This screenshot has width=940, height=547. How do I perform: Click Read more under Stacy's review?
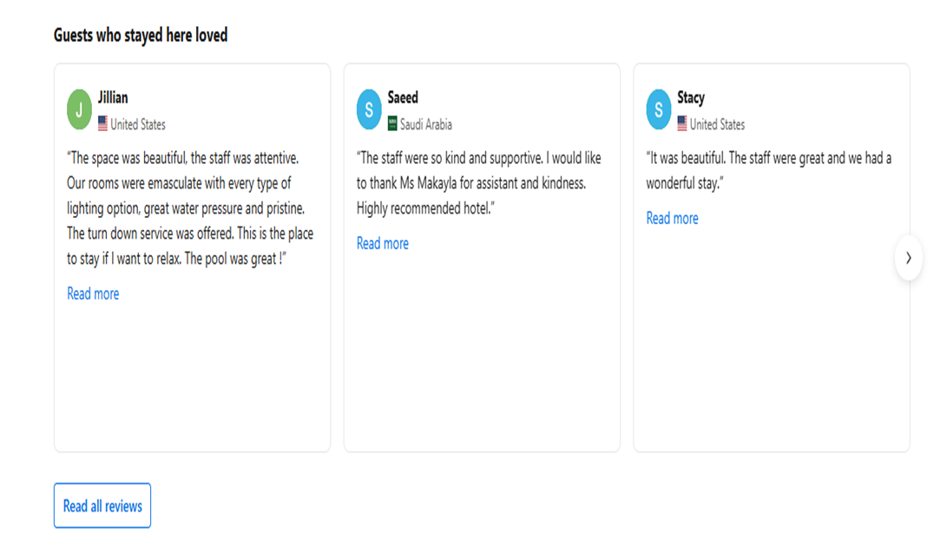pos(672,218)
